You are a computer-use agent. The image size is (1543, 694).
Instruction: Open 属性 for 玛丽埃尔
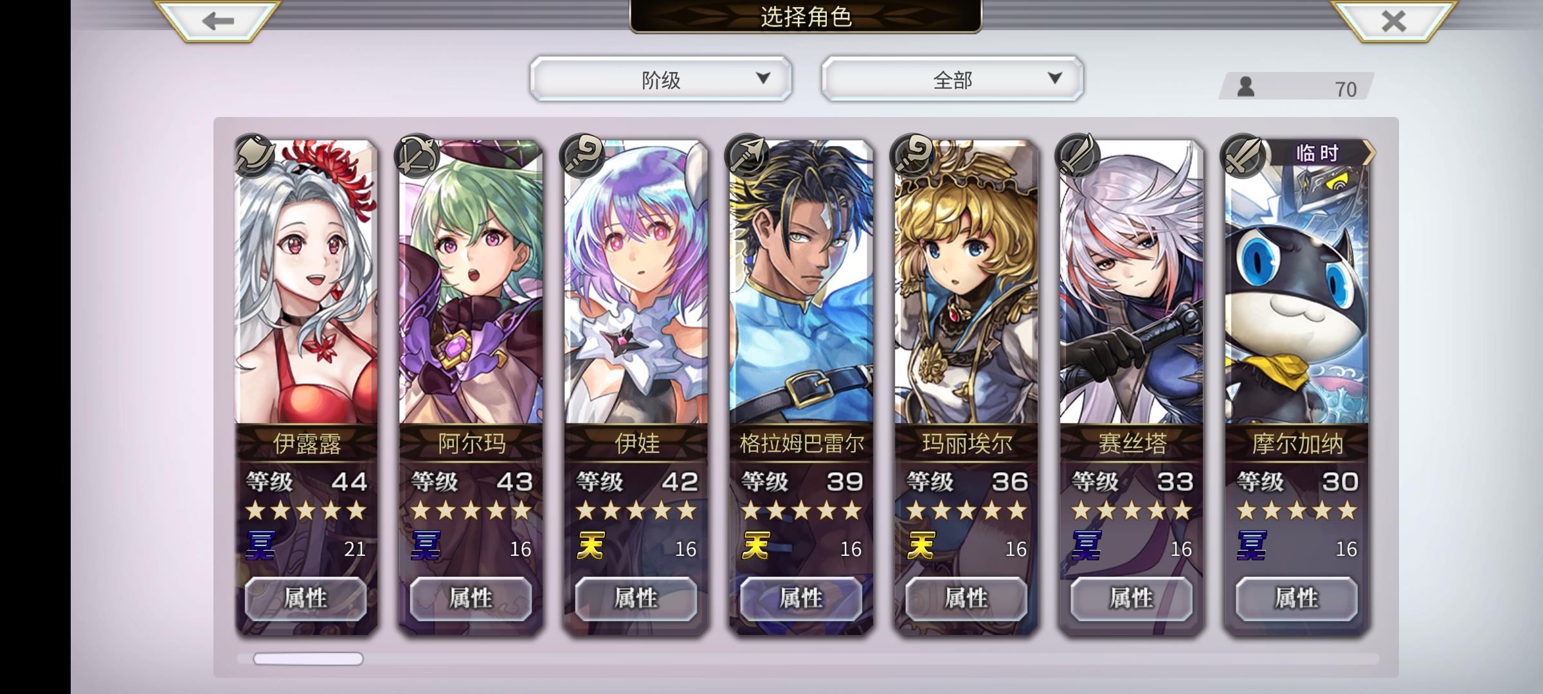pyautogui.click(x=966, y=598)
